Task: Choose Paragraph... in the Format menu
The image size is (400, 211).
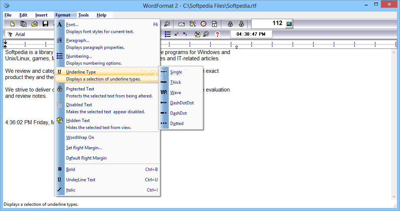Action: pos(107,44)
